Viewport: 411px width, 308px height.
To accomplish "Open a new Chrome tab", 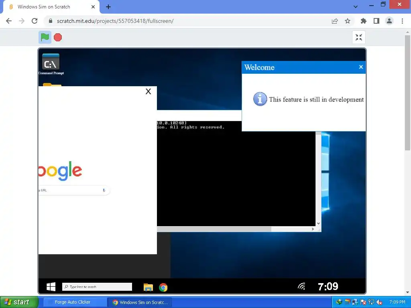I will [108, 7].
